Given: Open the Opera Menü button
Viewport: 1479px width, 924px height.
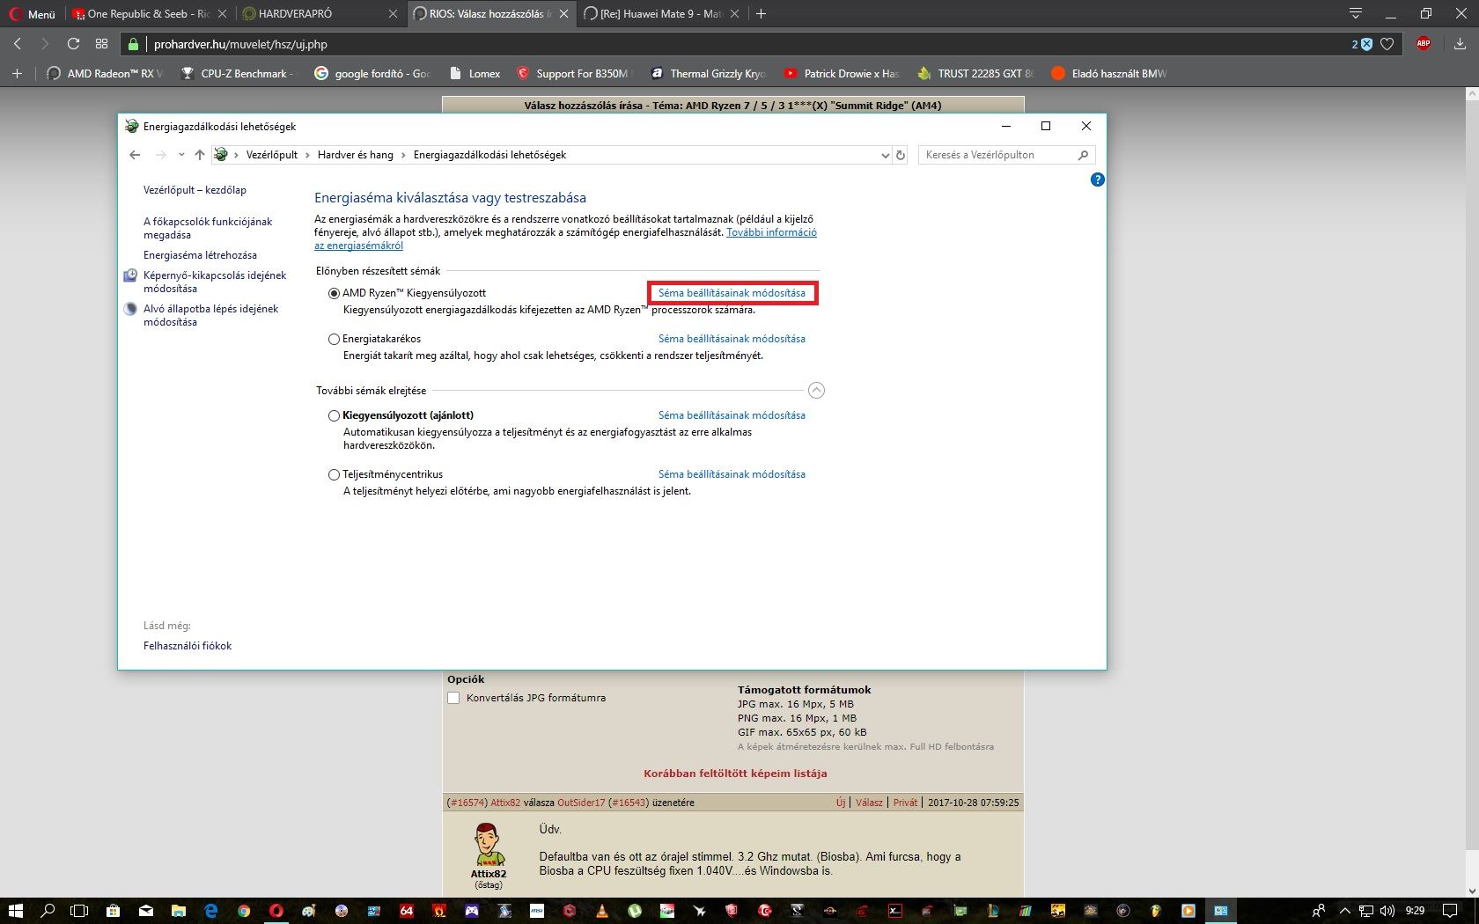Looking at the screenshot, I should click(x=32, y=14).
